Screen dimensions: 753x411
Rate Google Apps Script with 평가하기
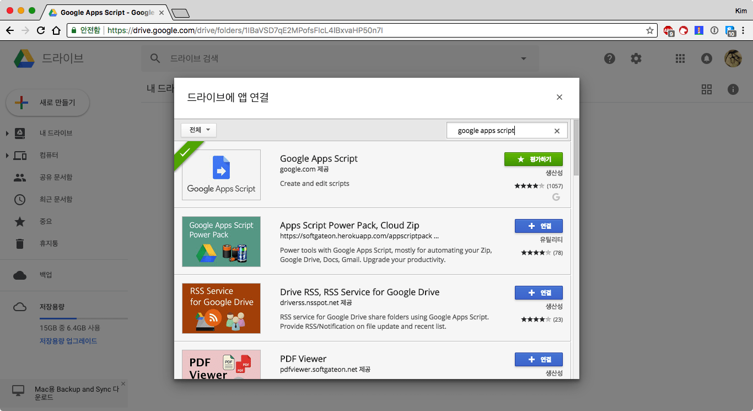point(533,159)
